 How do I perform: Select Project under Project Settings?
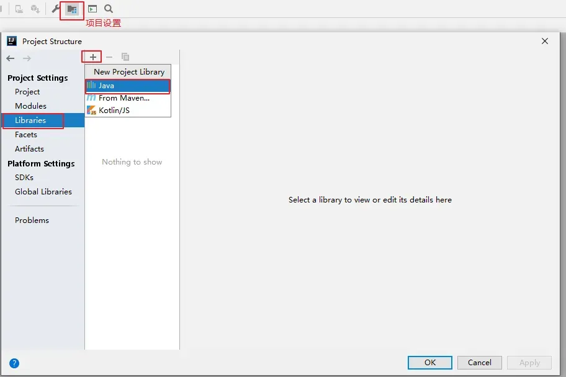27,92
